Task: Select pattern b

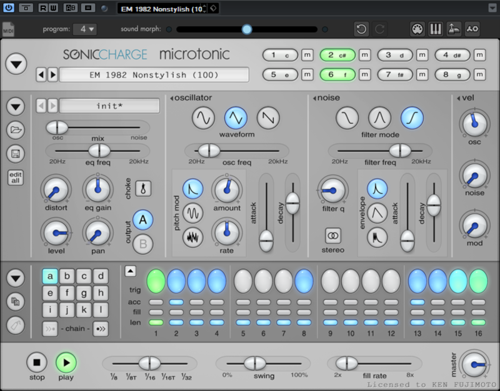Action: tap(67, 276)
